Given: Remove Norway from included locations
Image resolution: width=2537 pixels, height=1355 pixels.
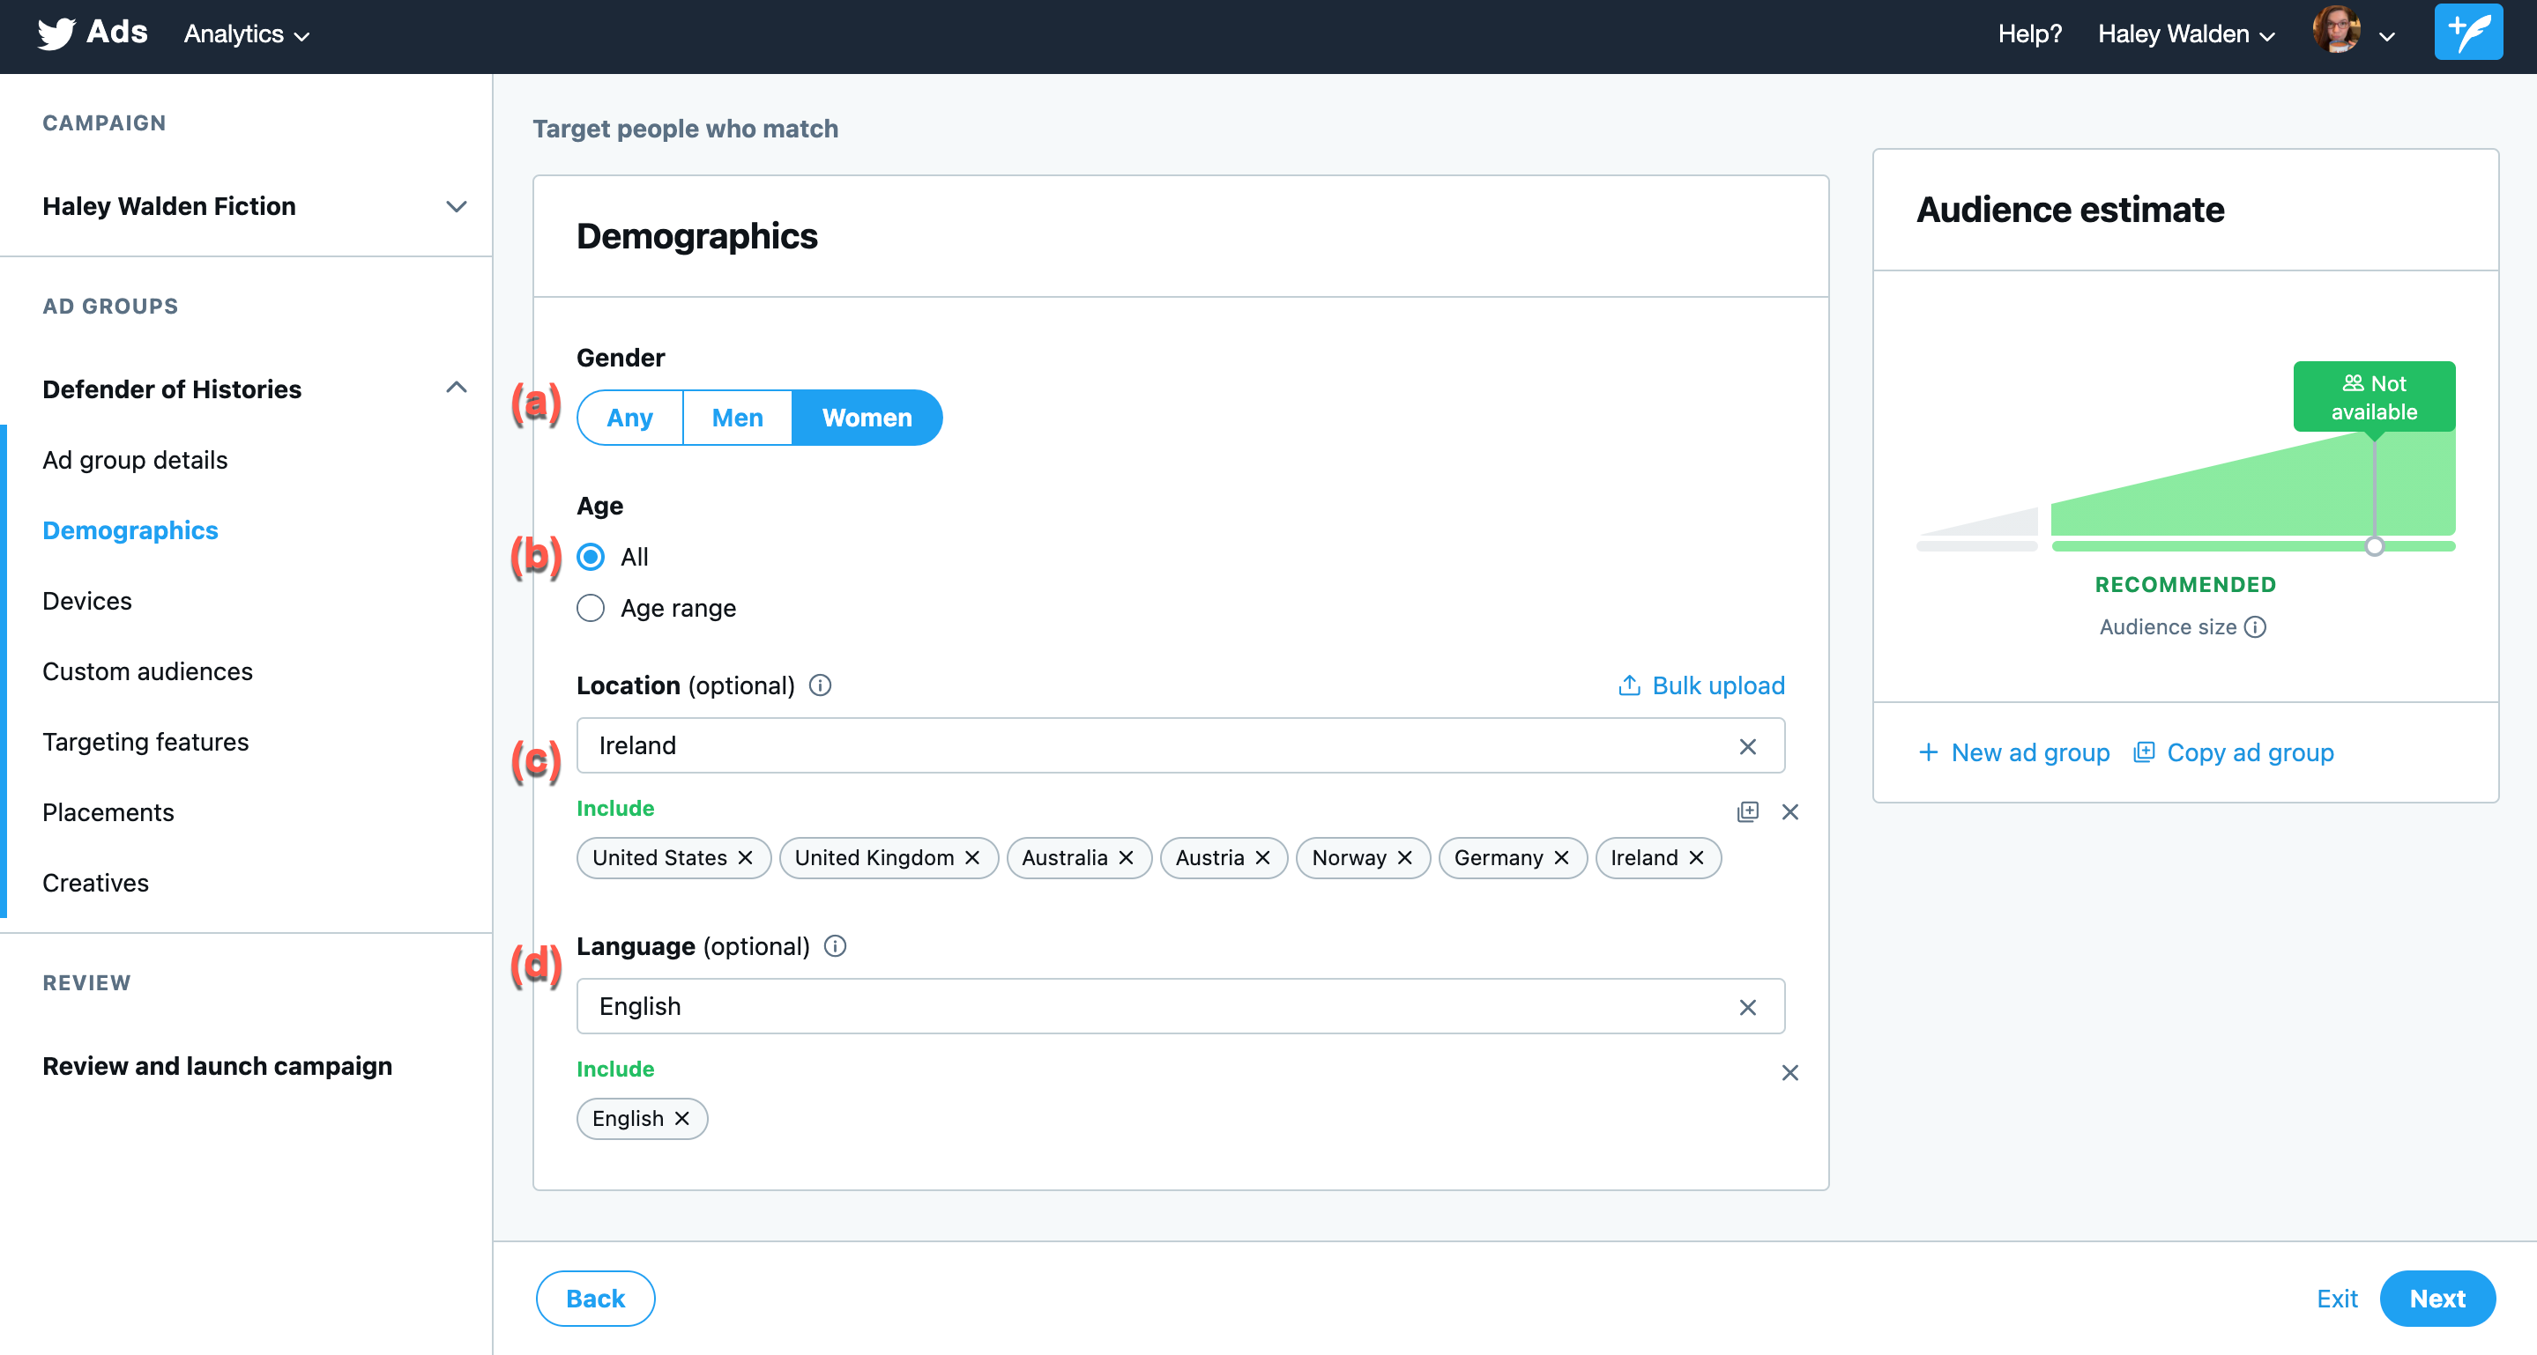Looking at the screenshot, I should (1405, 857).
